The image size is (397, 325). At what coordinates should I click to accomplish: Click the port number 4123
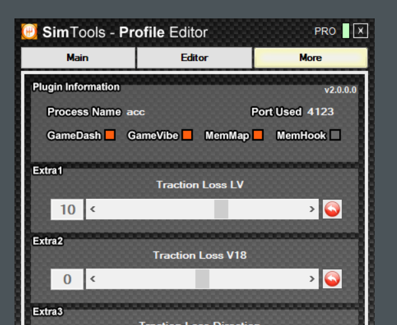pos(321,112)
